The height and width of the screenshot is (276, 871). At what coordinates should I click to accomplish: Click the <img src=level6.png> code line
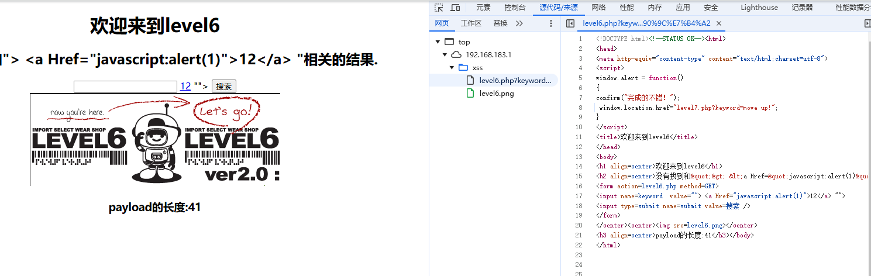point(676,225)
